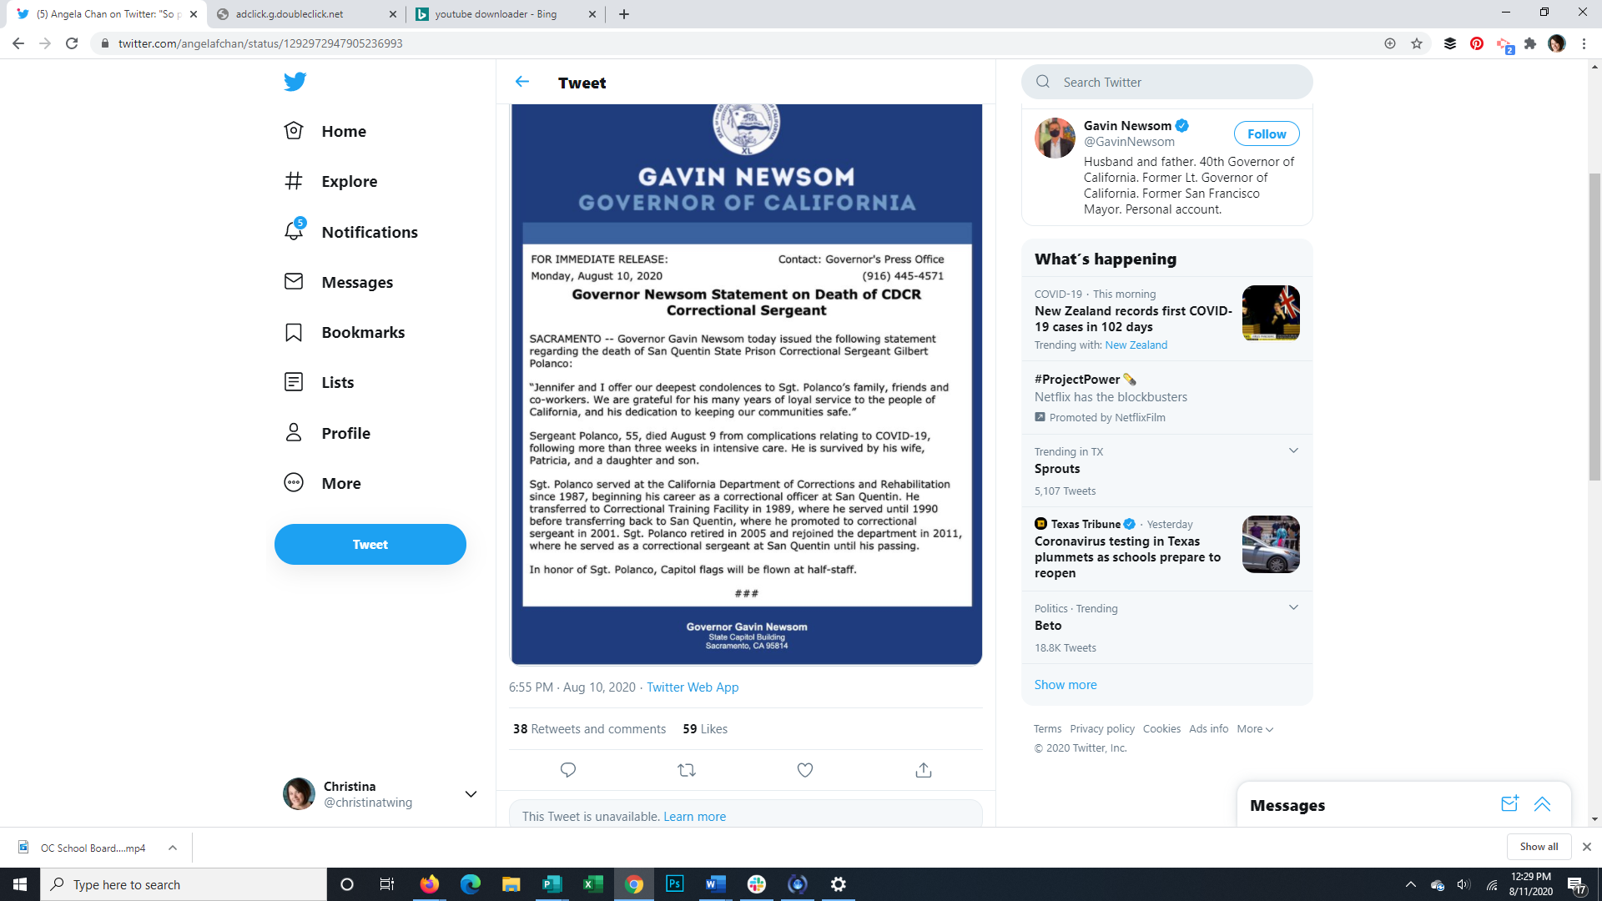Open Bookmarks in the sidebar
This screenshot has height=901, width=1602.
(363, 332)
